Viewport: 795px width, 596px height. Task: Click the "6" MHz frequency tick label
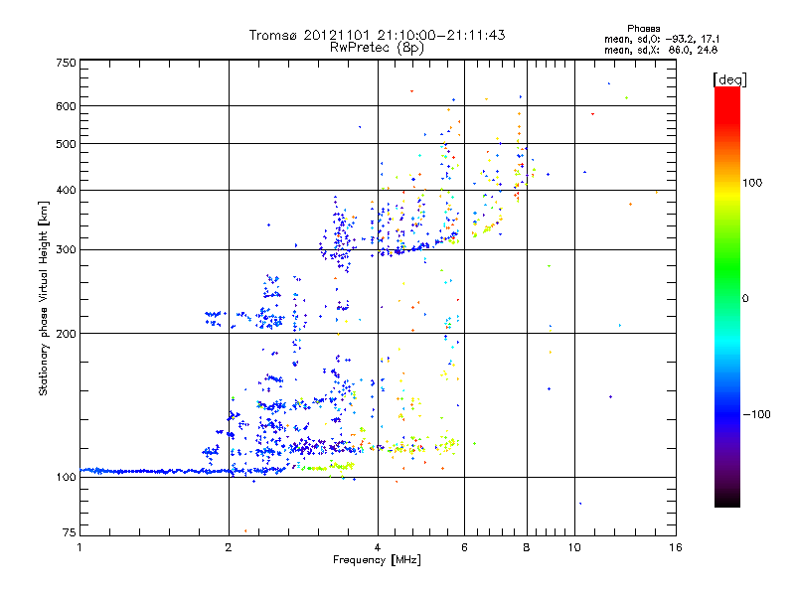pyautogui.click(x=464, y=547)
